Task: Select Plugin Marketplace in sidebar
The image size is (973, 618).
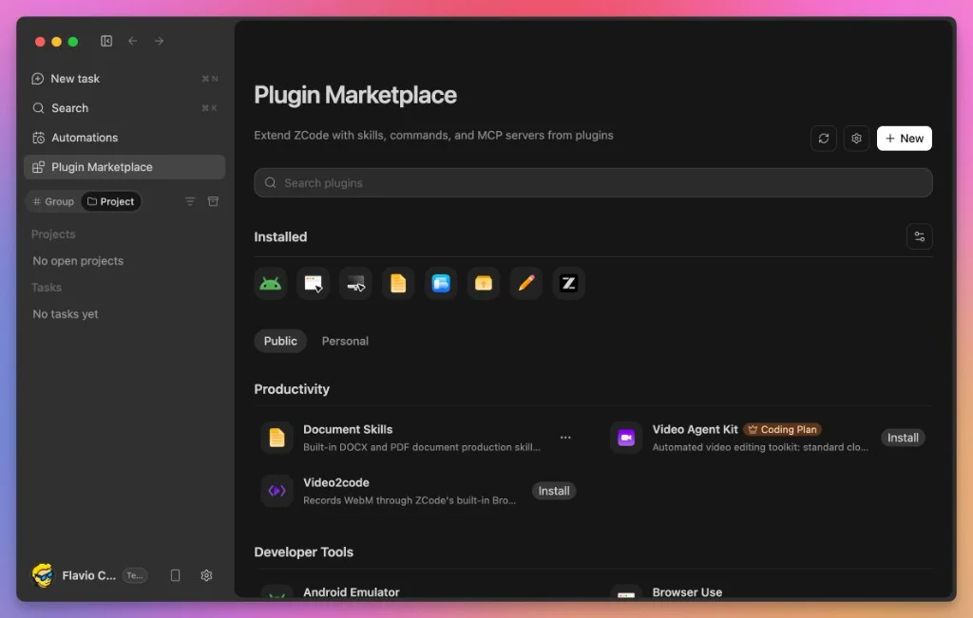Action: coord(124,167)
